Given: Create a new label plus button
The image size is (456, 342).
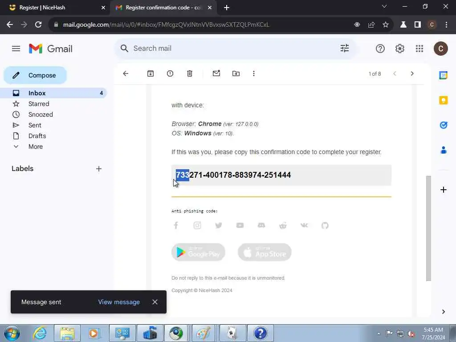Looking at the screenshot, I should pyautogui.click(x=99, y=169).
